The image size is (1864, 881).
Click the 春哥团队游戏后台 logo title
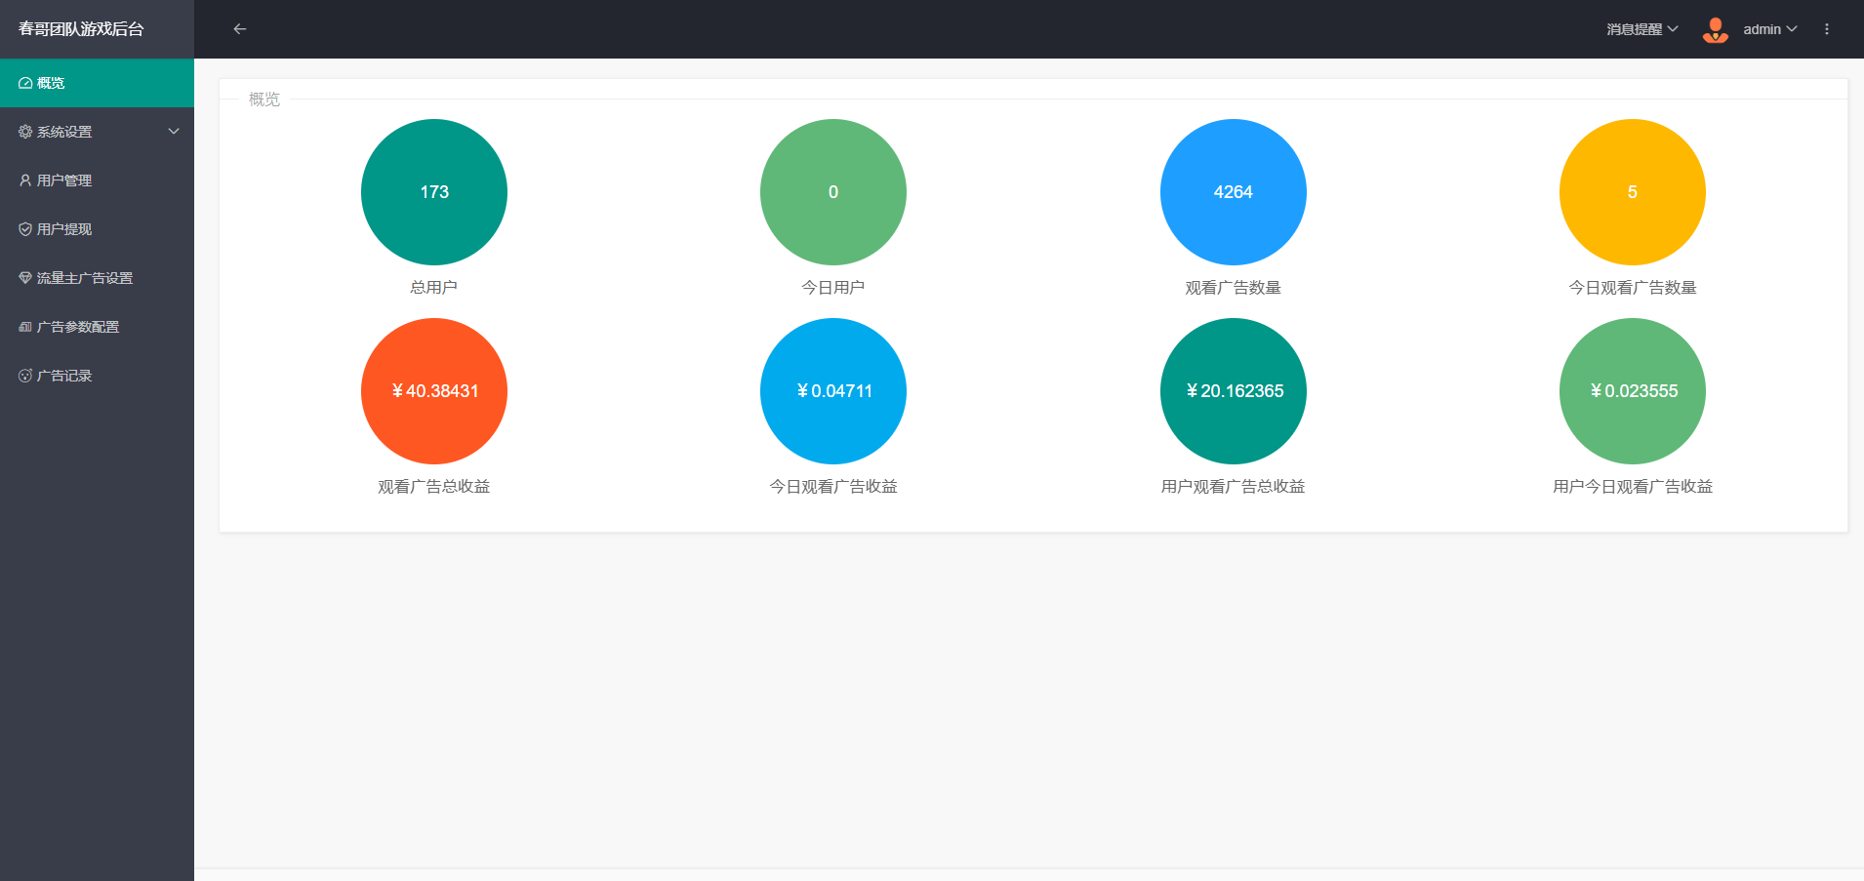tap(81, 29)
